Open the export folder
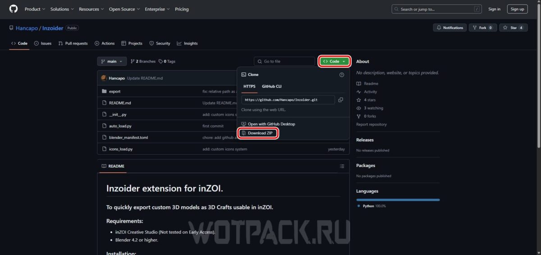This screenshot has height=255, width=541. point(115,91)
